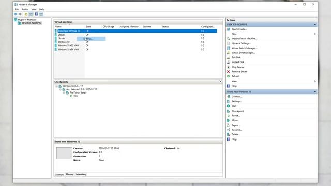Click the Help book icon in toolbar
Screen dimensions: 331x186
tap(36, 14)
